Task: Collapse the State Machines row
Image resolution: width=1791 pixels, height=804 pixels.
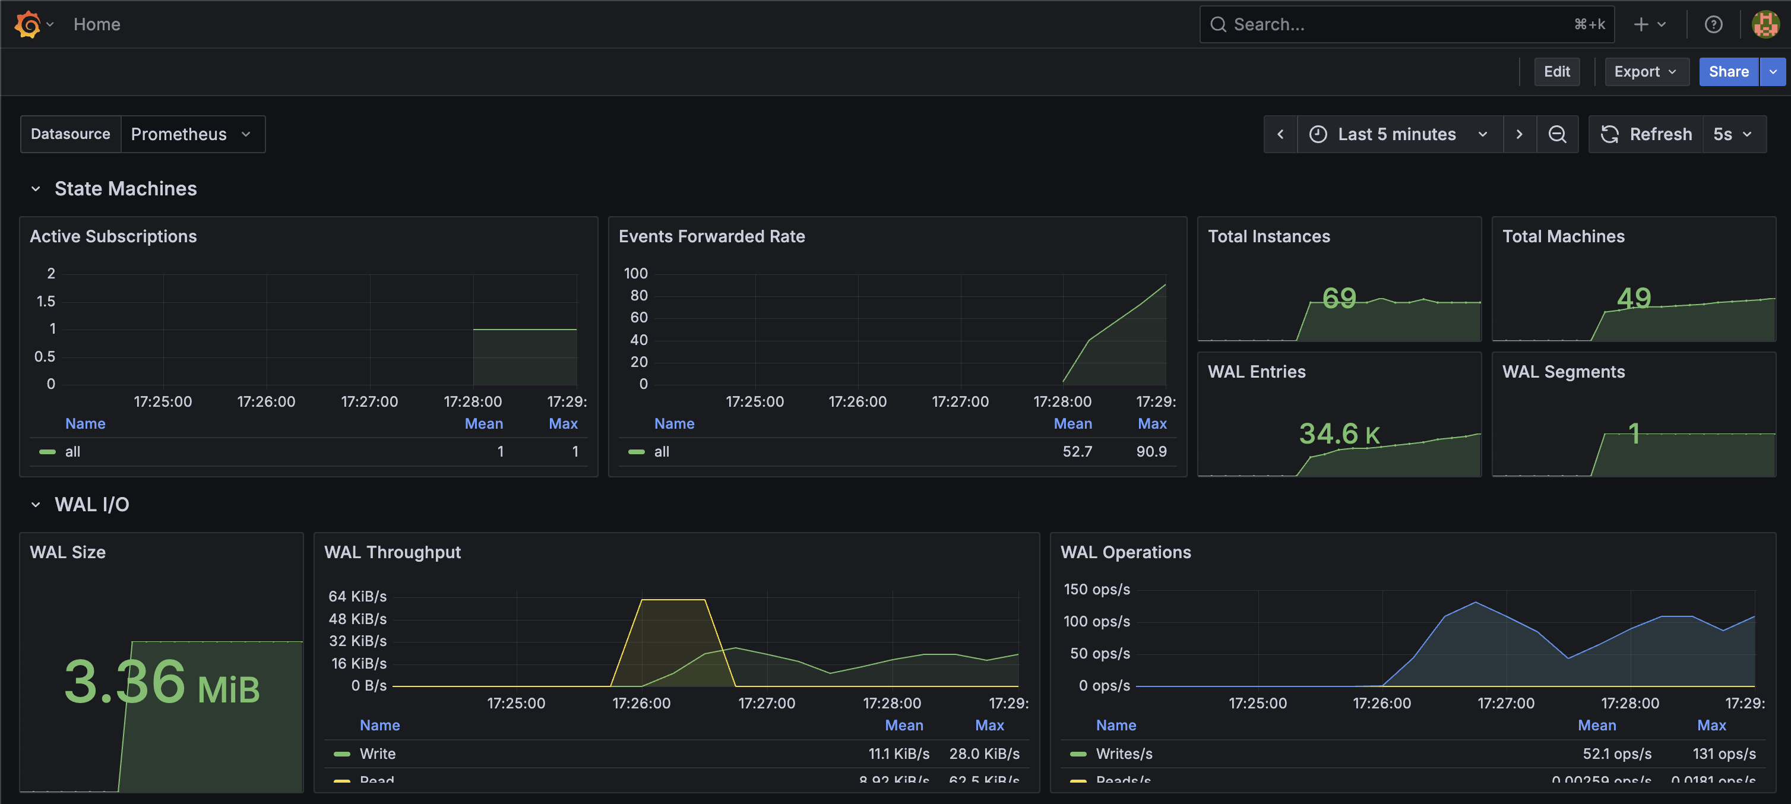Action: (36, 188)
